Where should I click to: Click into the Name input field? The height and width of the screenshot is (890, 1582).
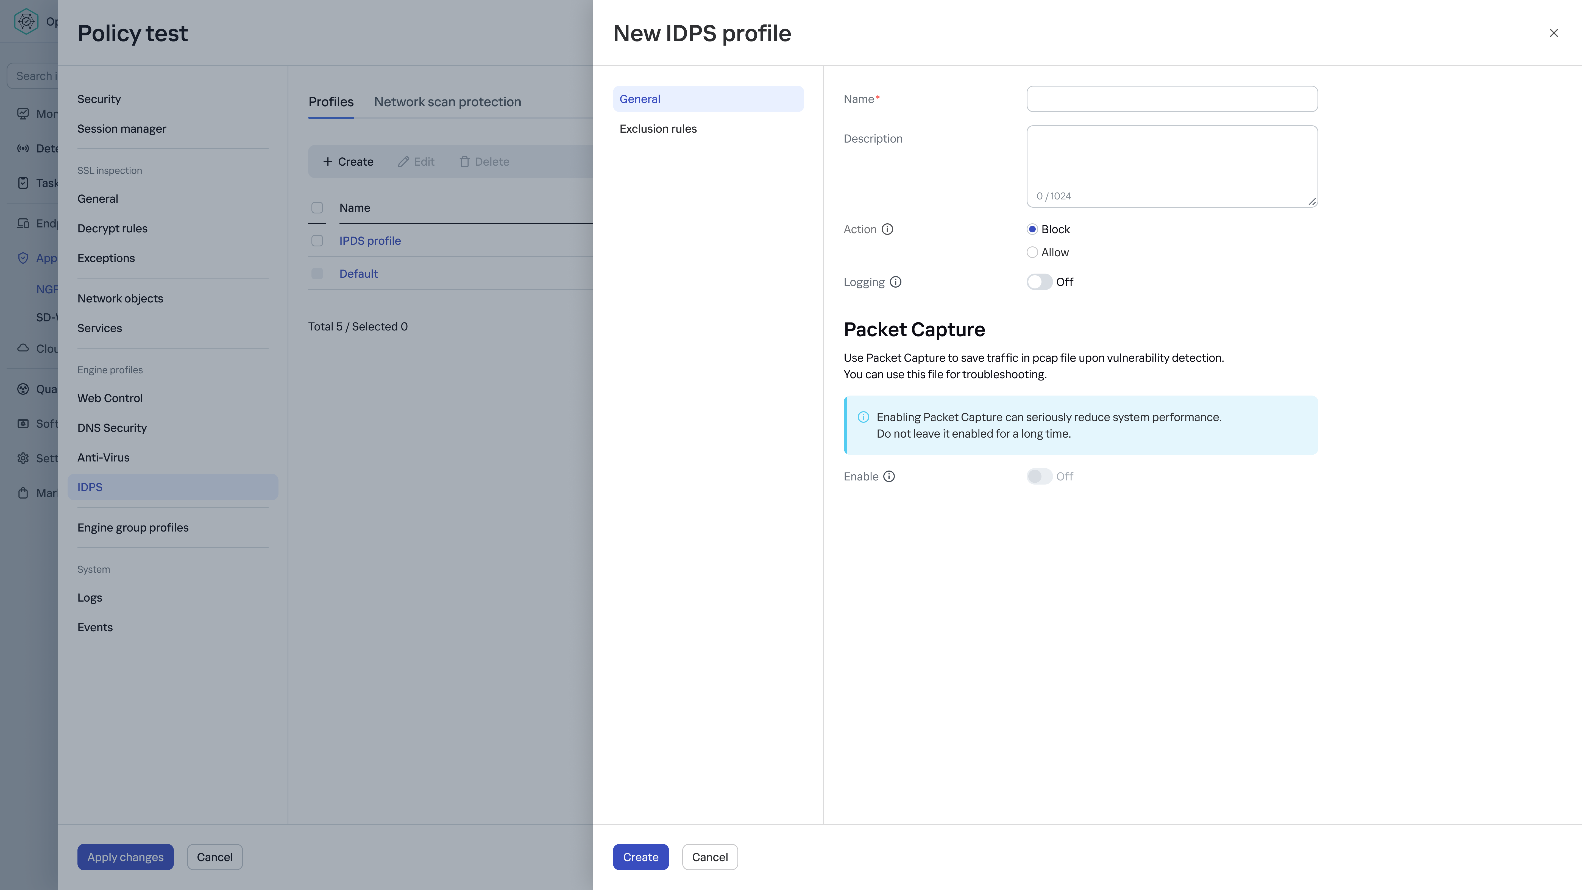point(1171,99)
